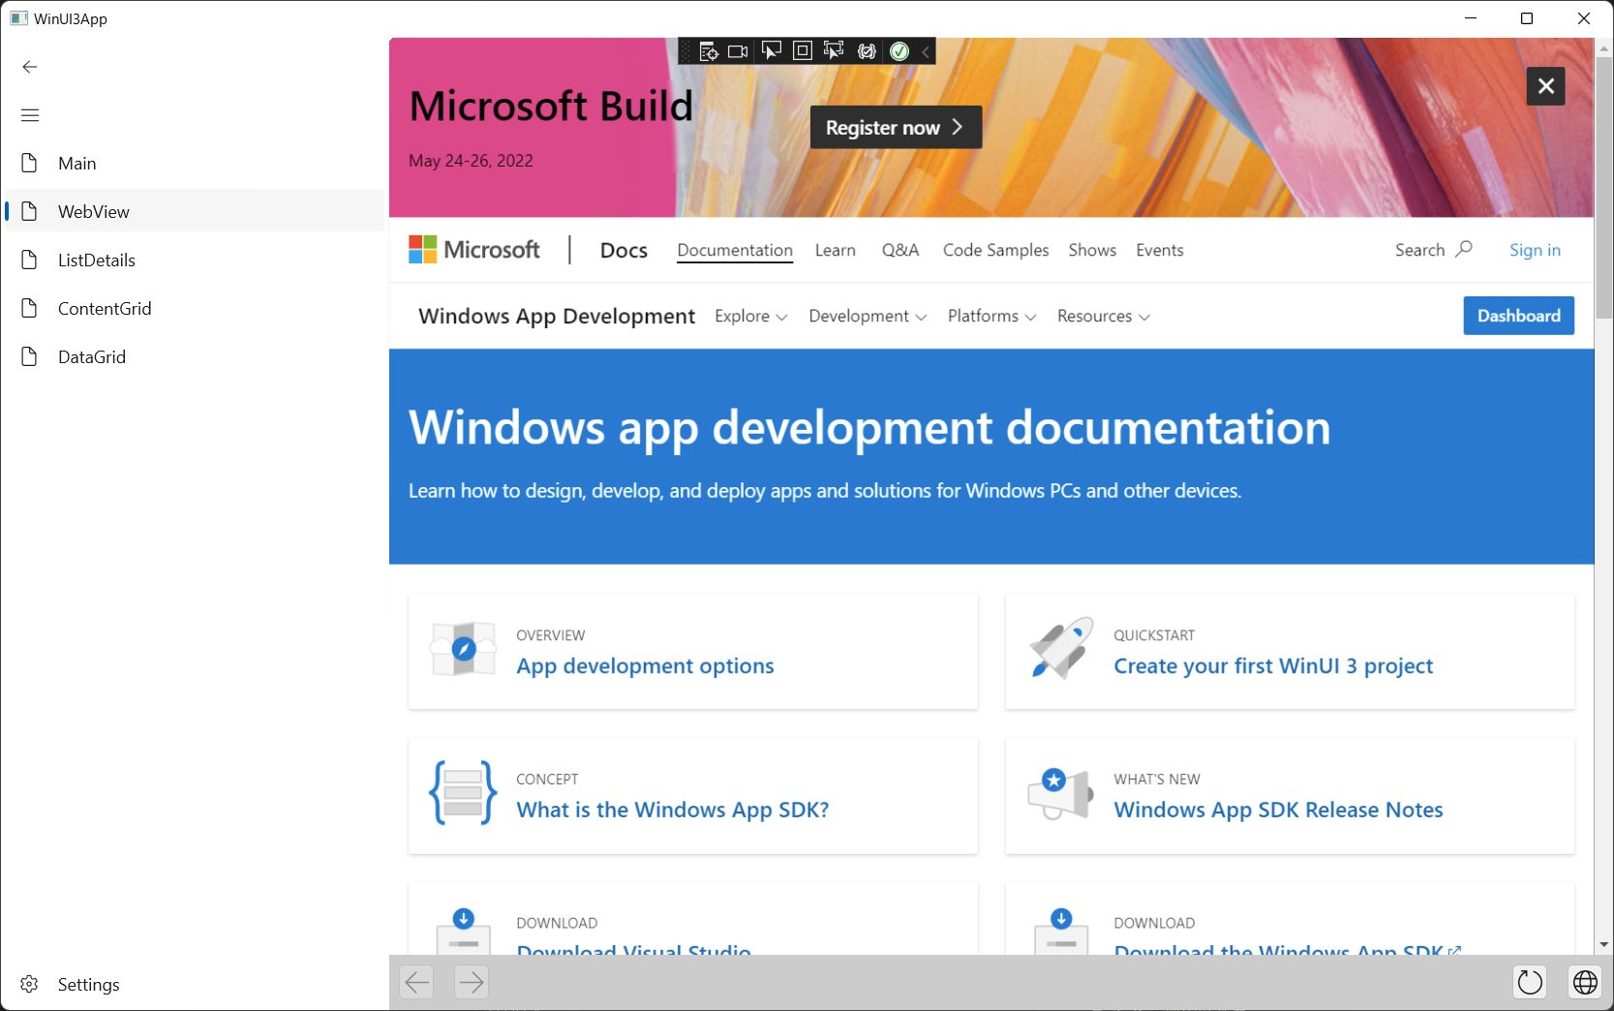Click the DataGrid document icon
The width and height of the screenshot is (1614, 1011).
point(30,356)
